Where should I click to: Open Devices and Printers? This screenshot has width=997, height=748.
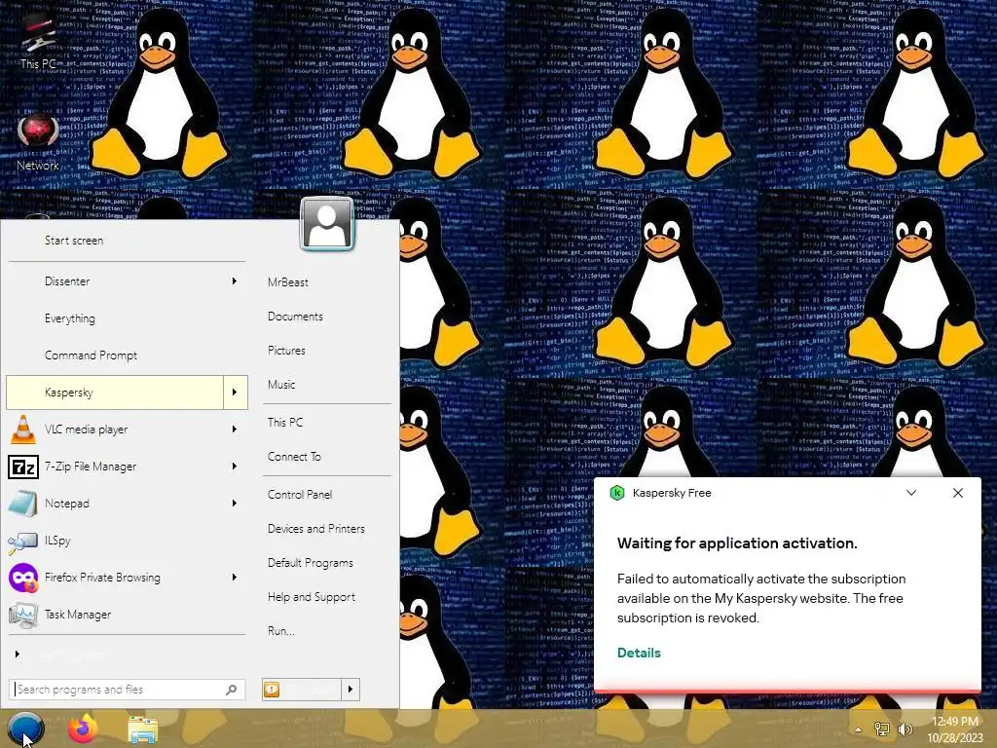316,529
